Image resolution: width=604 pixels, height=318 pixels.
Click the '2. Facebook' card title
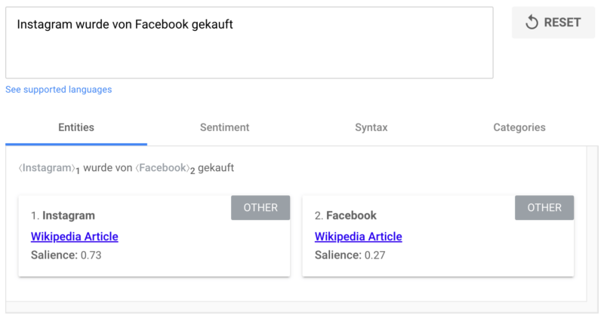(346, 216)
